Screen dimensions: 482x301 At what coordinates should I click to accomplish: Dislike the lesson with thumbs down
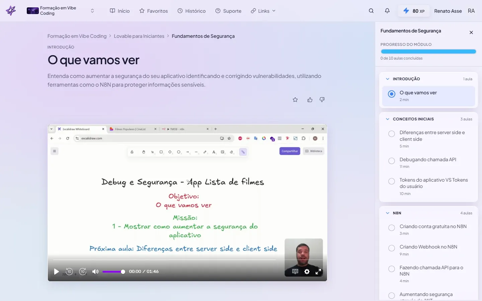[322, 100]
